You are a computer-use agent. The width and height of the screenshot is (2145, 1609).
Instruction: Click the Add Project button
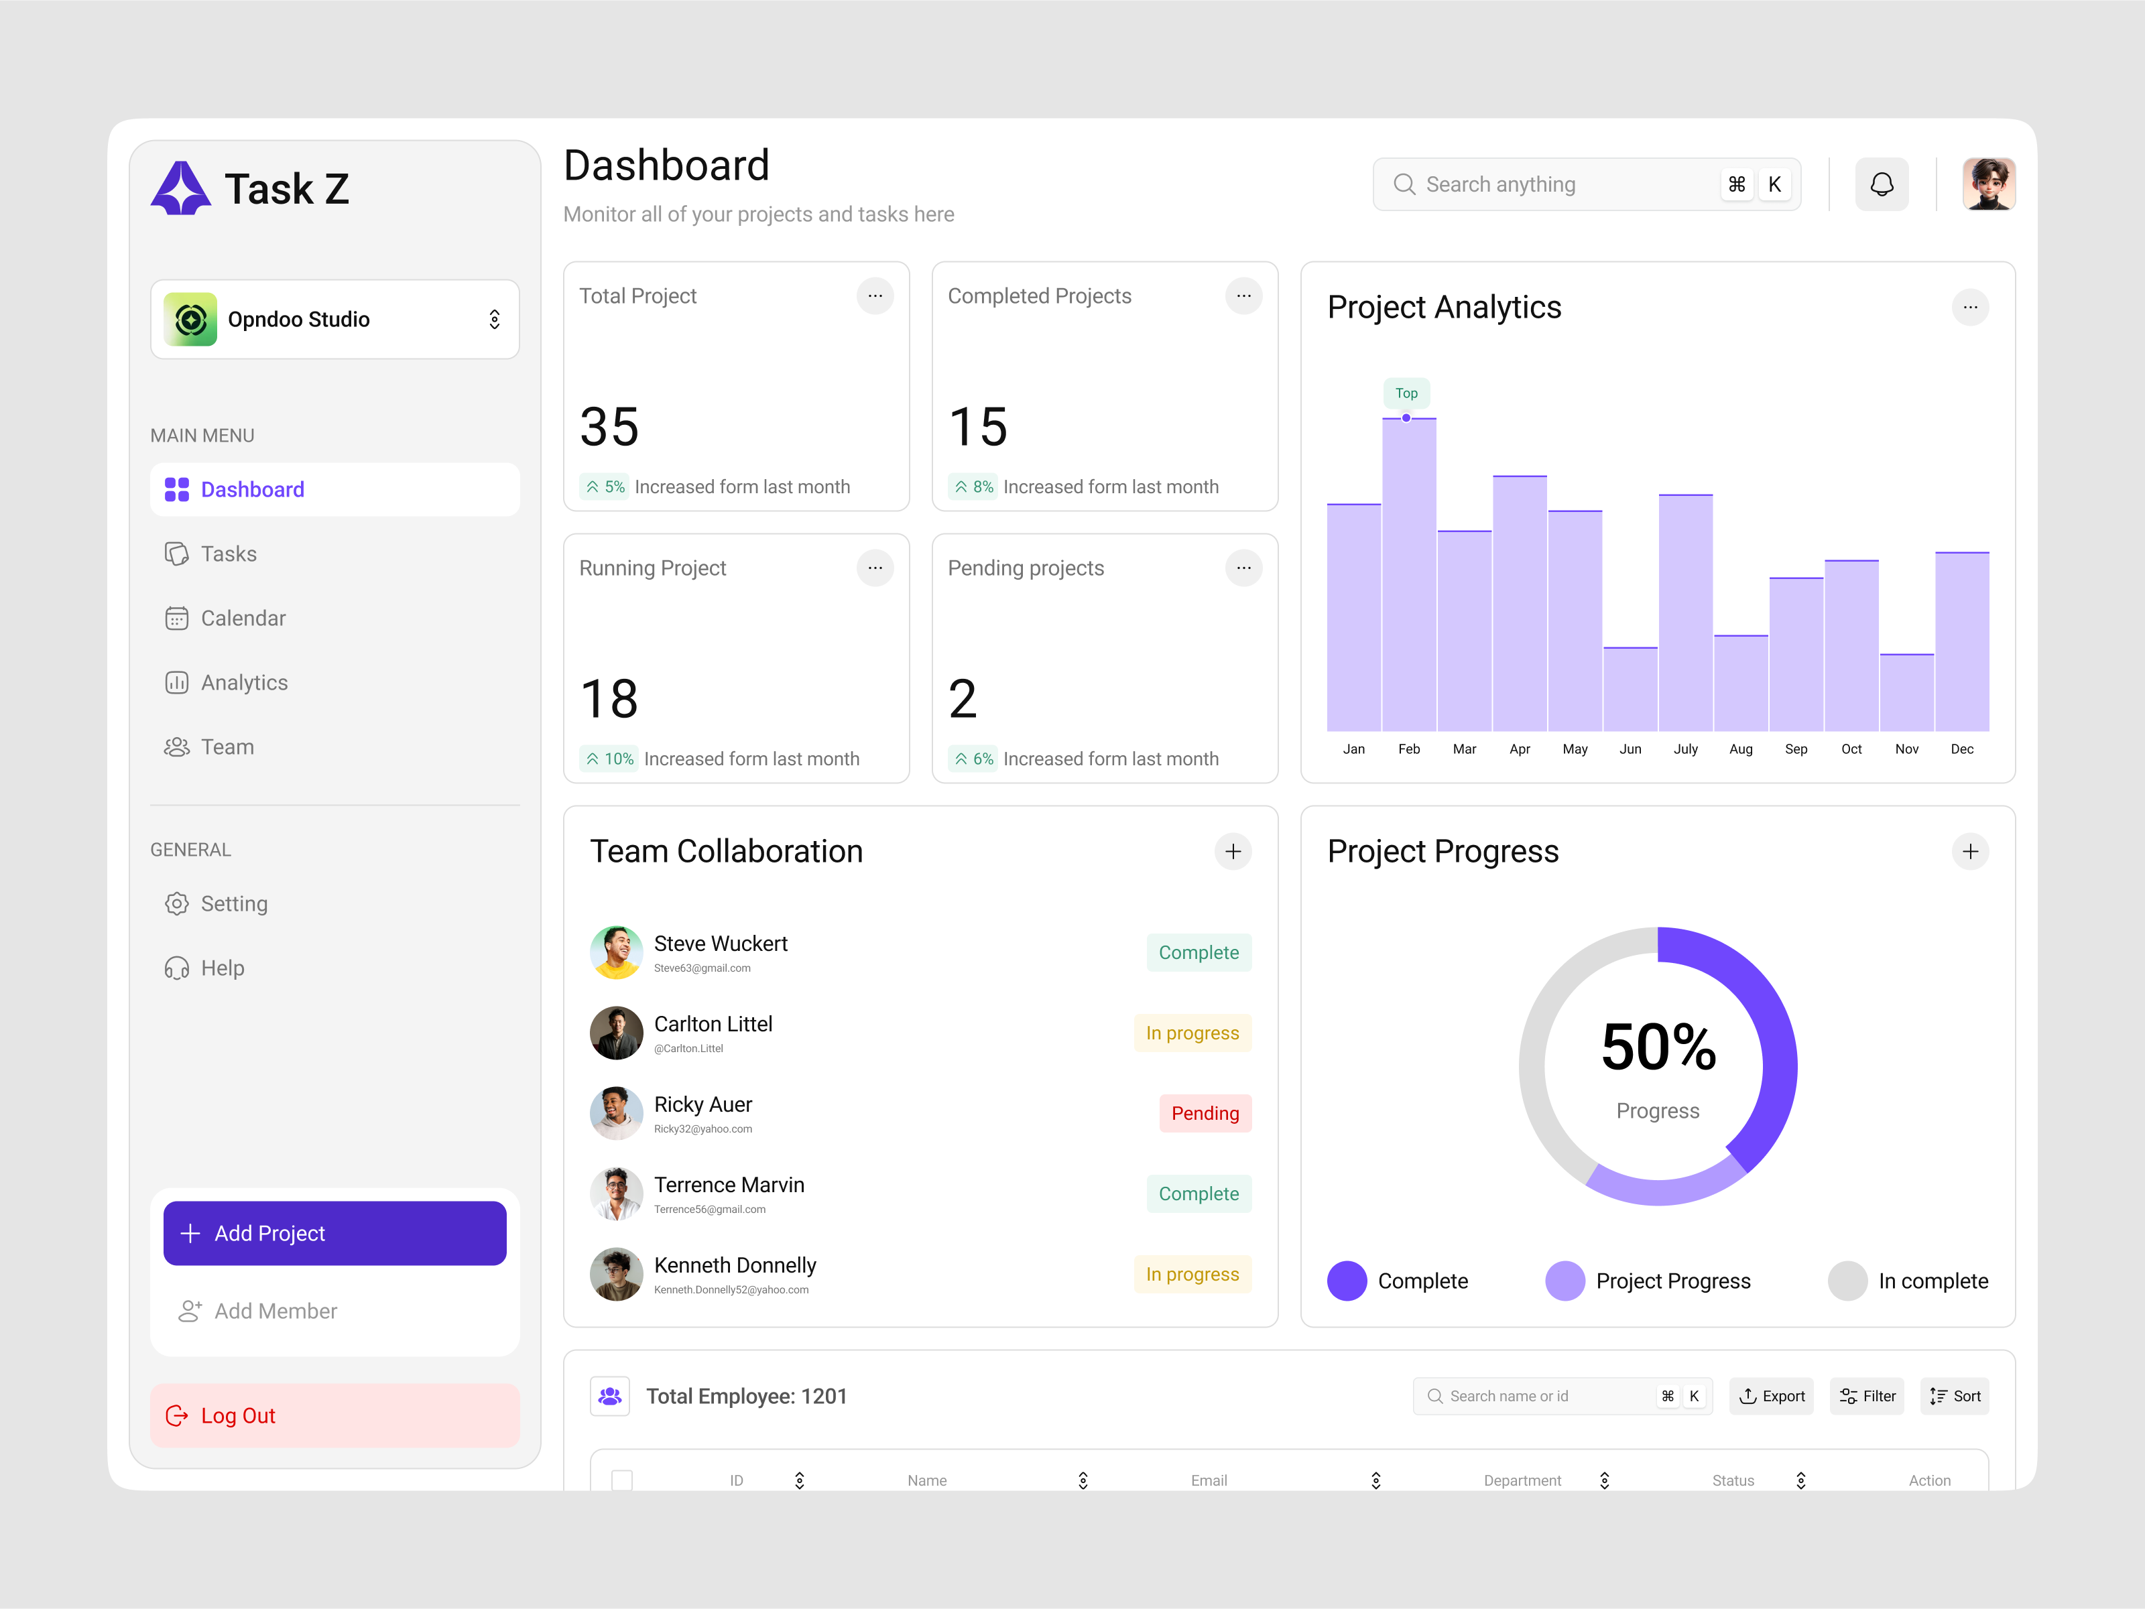point(334,1233)
